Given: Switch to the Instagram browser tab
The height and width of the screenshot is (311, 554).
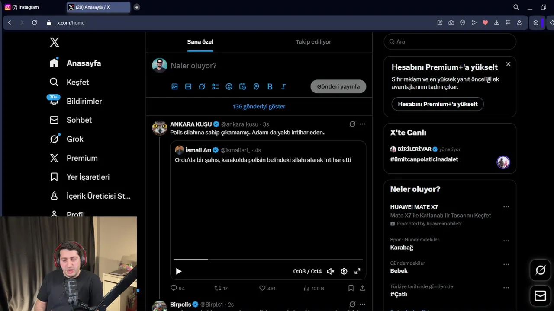Looking at the screenshot, I should click(32, 7).
